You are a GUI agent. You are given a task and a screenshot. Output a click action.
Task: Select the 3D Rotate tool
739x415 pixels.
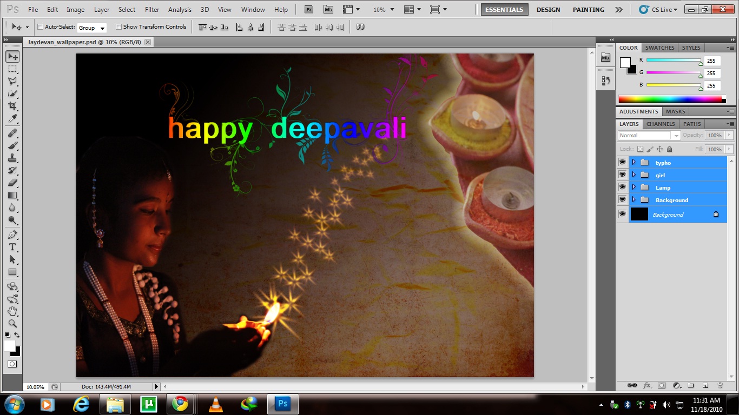pyautogui.click(x=12, y=286)
